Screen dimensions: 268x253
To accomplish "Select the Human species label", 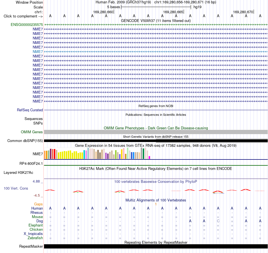I will pos(37,208).
